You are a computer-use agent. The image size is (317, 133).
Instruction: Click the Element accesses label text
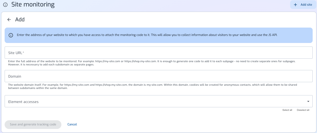[x=23, y=102]
